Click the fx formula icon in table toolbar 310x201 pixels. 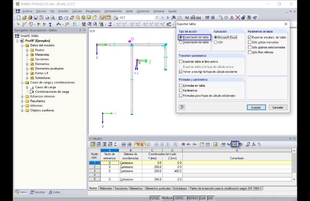click(x=254, y=144)
